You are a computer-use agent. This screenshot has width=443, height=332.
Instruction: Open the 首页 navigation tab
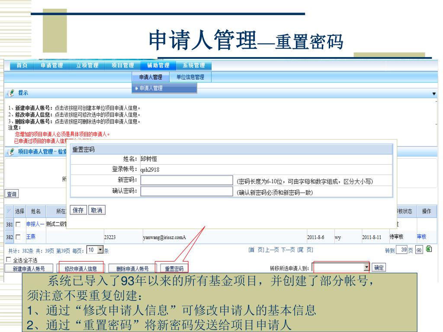tap(22, 66)
